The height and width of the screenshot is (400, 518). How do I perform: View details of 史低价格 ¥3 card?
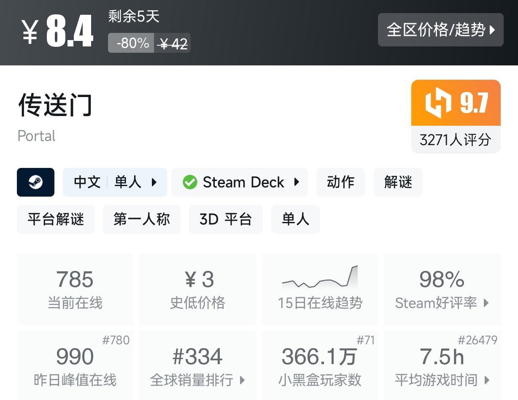[x=197, y=289]
